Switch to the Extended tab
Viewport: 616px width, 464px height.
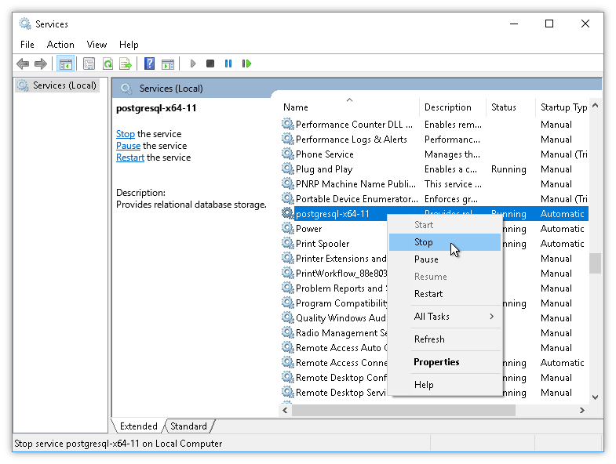click(138, 426)
